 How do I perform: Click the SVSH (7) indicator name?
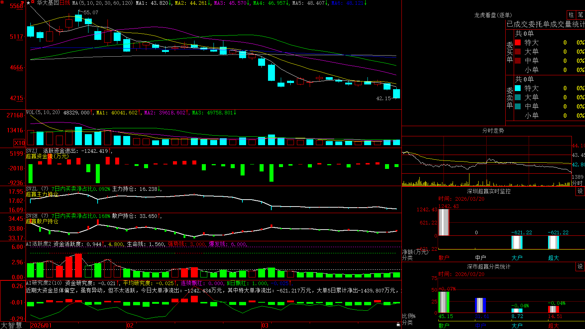coord(37,216)
